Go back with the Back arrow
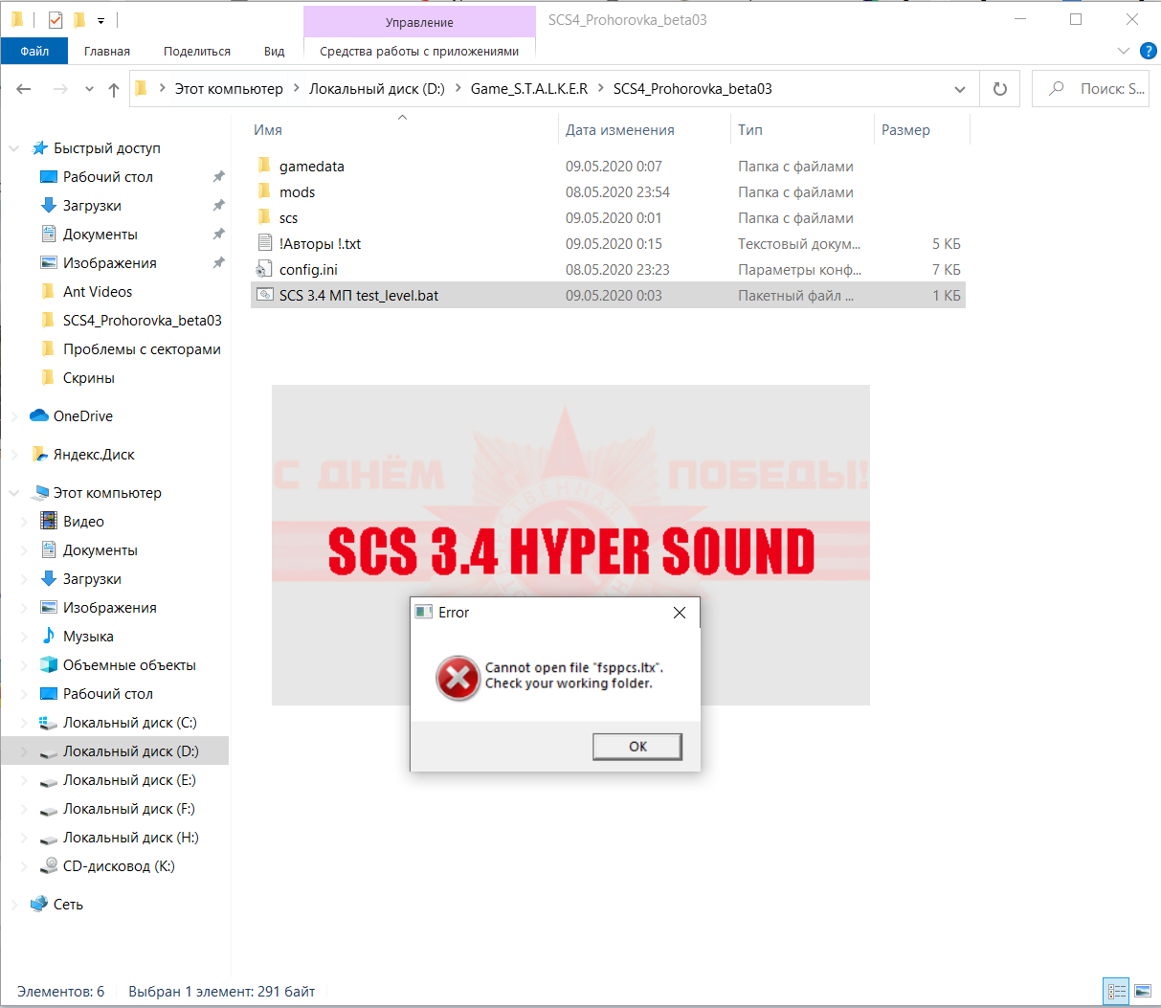Viewport: 1161px width, 1008px height. (24, 89)
